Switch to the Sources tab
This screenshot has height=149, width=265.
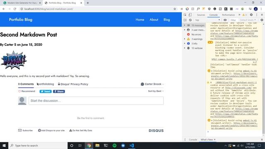point(201,15)
